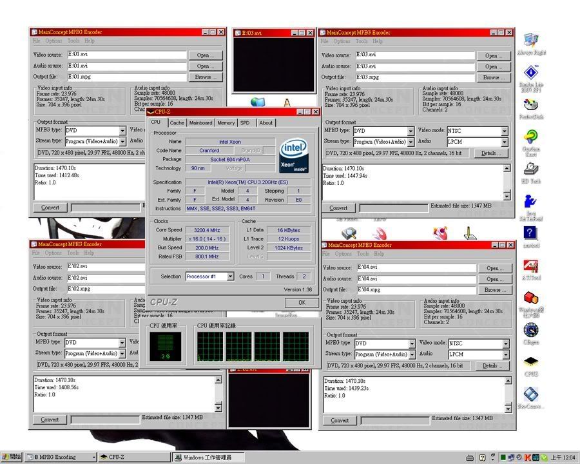Image resolution: width=580 pixels, height=464 pixels.
Task: Click the keyboard icon on the language bar
Action: click(x=470, y=458)
